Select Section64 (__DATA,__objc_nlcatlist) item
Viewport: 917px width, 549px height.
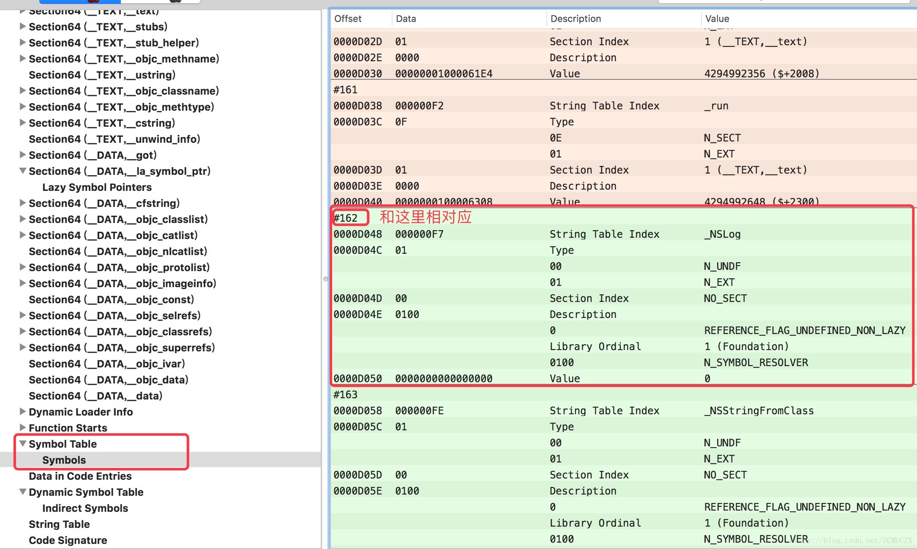pos(118,251)
